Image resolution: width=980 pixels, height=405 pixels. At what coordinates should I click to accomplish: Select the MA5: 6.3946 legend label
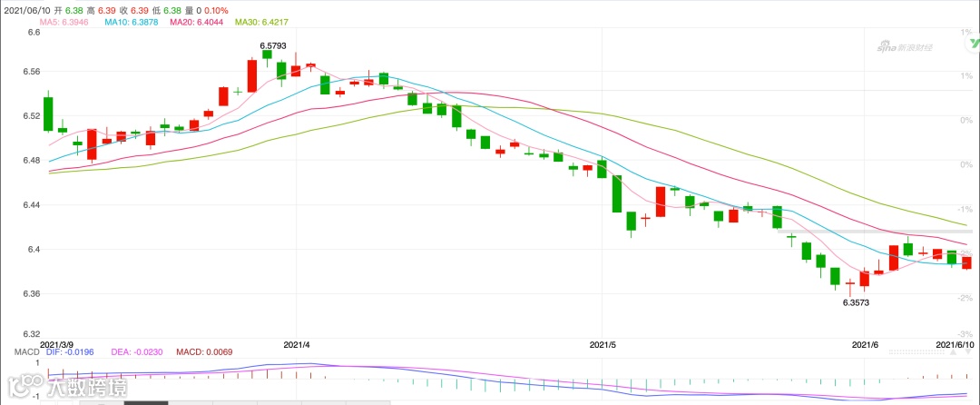coord(64,22)
